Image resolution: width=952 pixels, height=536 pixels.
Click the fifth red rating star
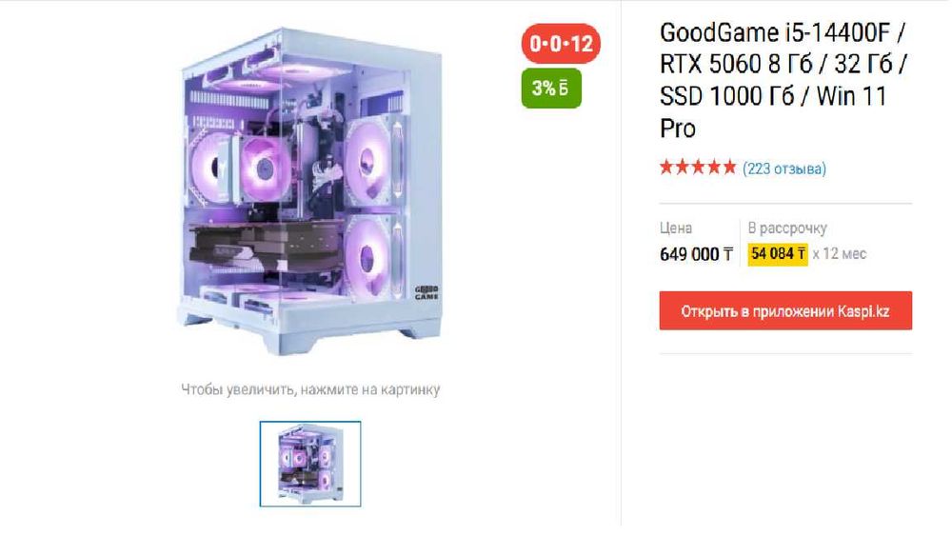click(728, 167)
